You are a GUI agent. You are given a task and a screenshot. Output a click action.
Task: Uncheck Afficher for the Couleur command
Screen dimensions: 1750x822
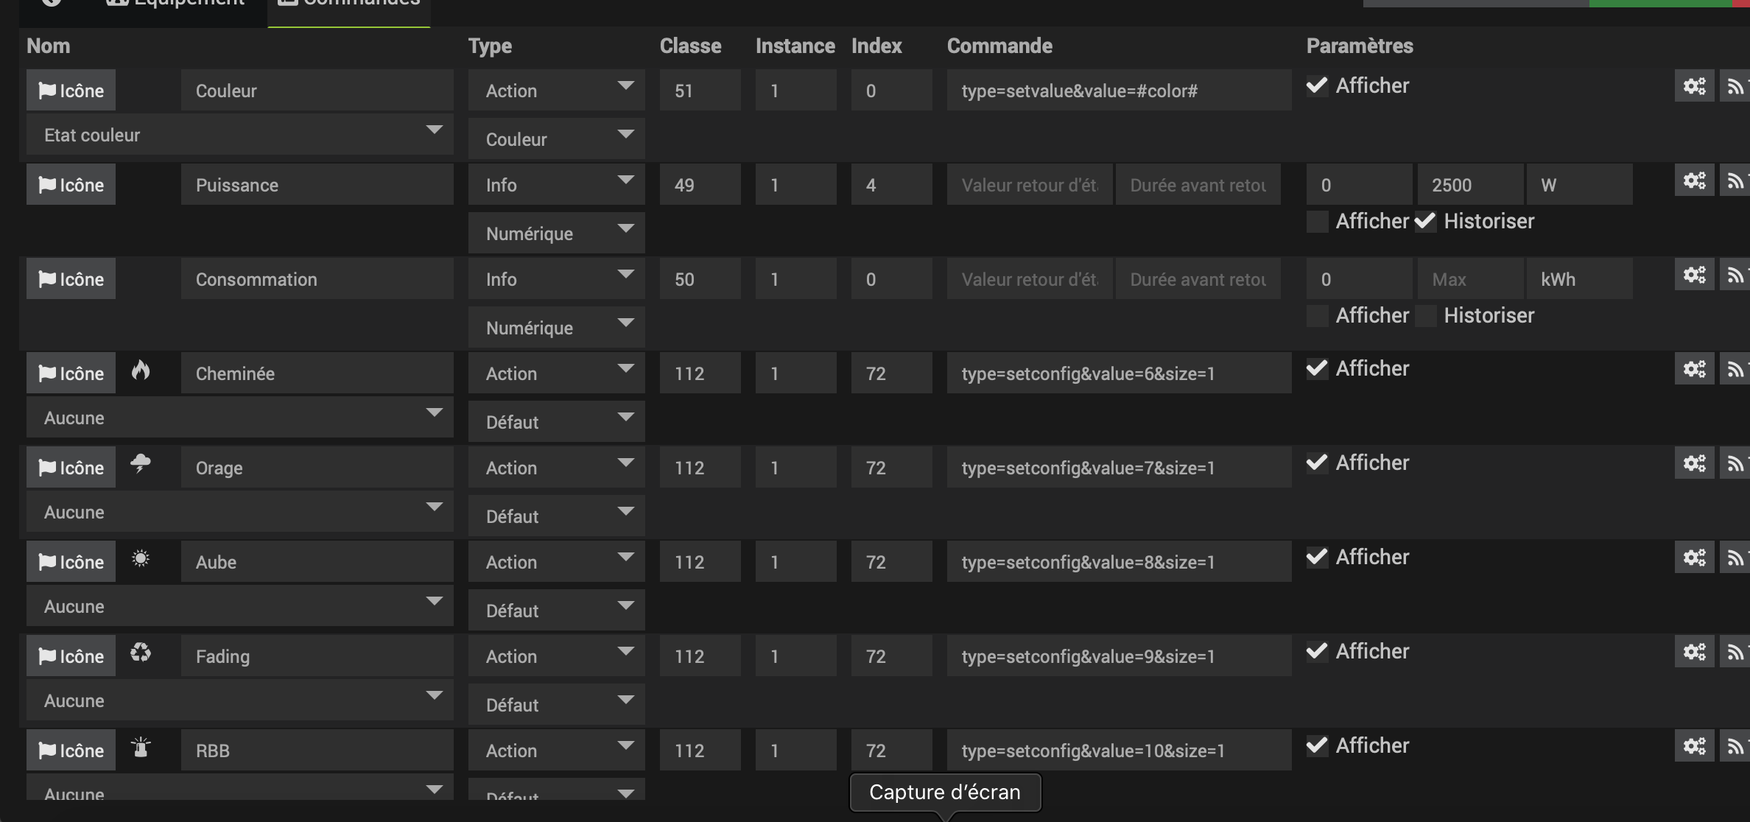point(1317,86)
